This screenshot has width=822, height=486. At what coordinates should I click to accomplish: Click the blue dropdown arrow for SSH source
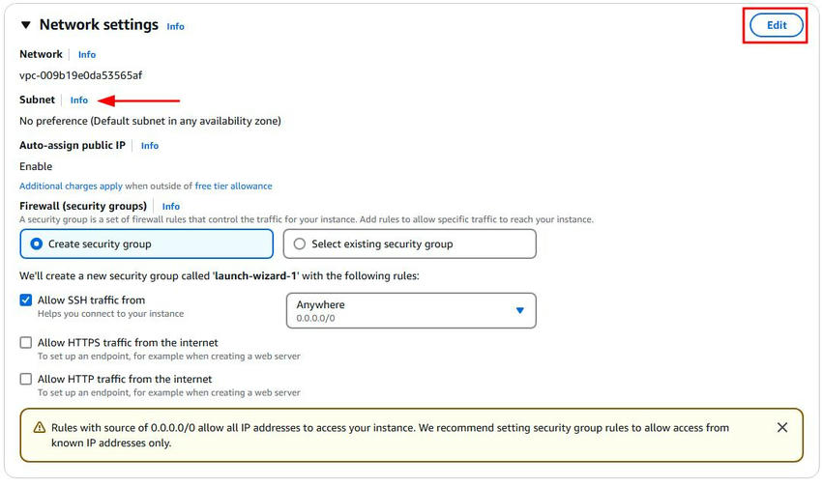[519, 310]
